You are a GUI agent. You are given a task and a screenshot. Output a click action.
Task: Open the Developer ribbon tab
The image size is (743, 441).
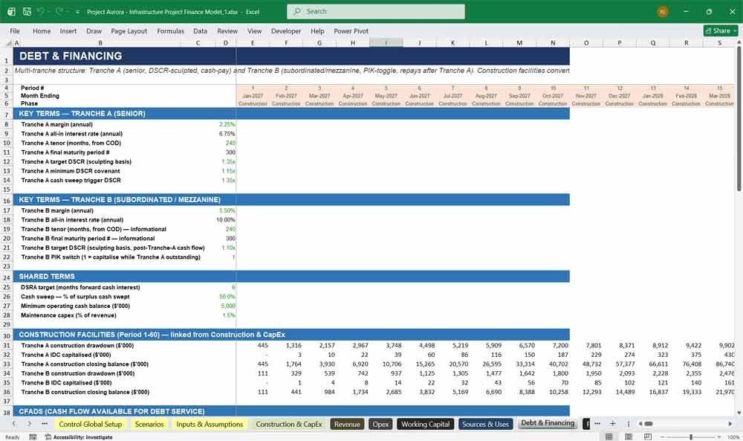click(286, 30)
